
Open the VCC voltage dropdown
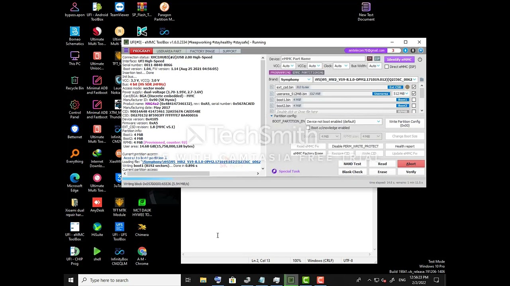pyautogui.click(x=288, y=66)
